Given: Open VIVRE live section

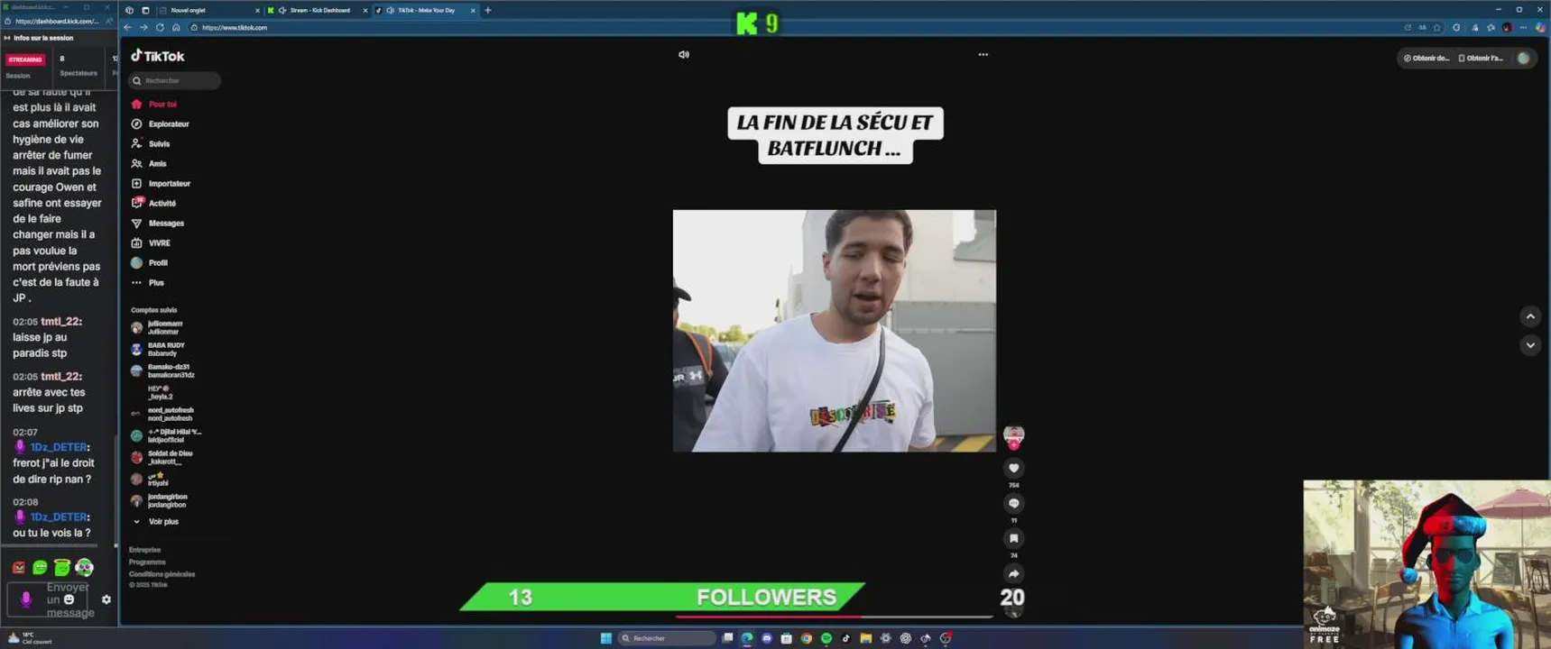Looking at the screenshot, I should tap(151, 243).
